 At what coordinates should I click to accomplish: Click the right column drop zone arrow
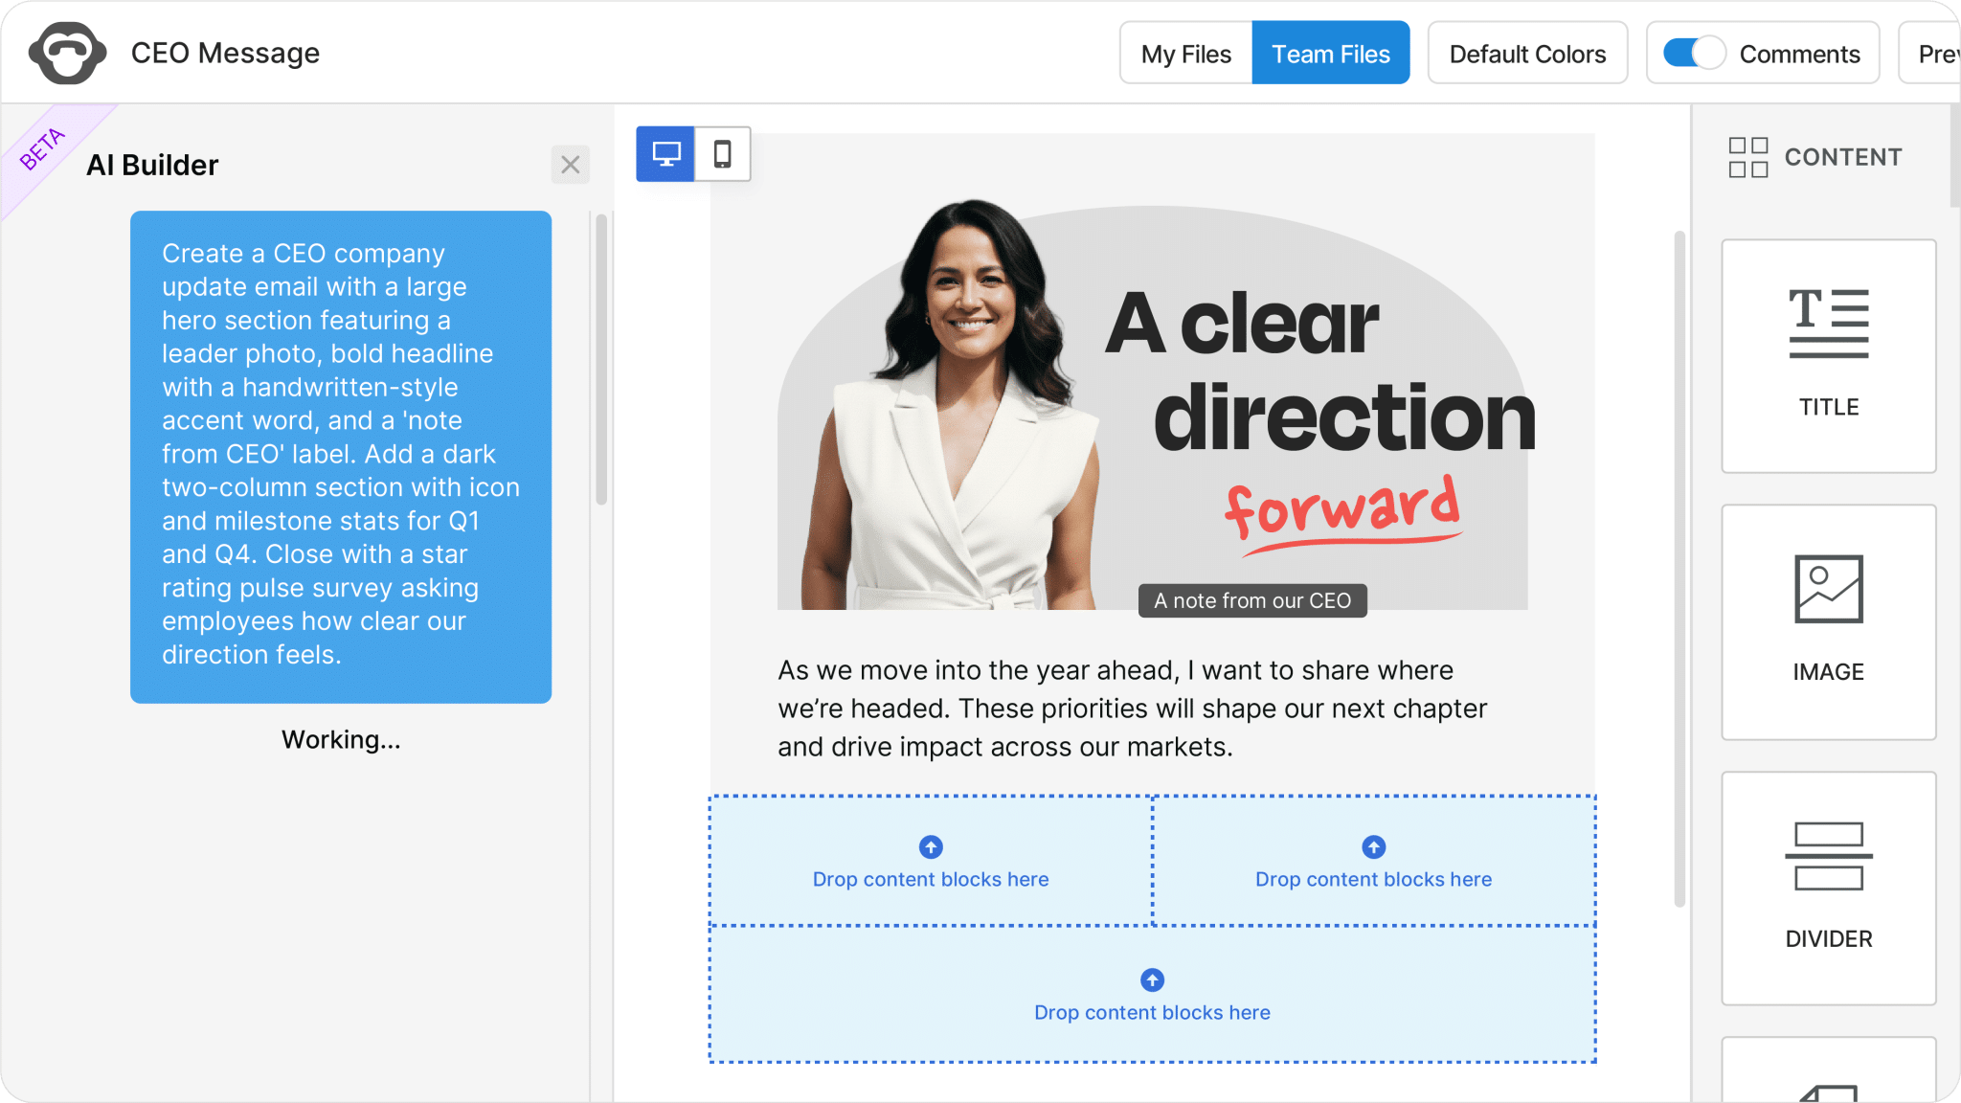[1374, 847]
